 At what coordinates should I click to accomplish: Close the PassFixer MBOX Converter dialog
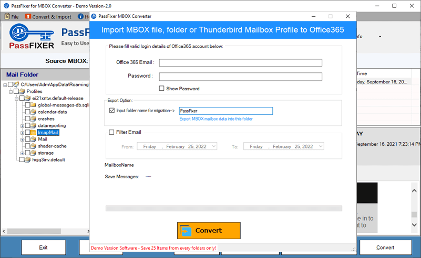click(x=348, y=16)
